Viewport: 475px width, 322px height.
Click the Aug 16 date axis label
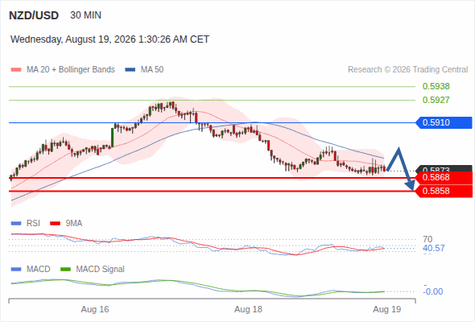95,310
